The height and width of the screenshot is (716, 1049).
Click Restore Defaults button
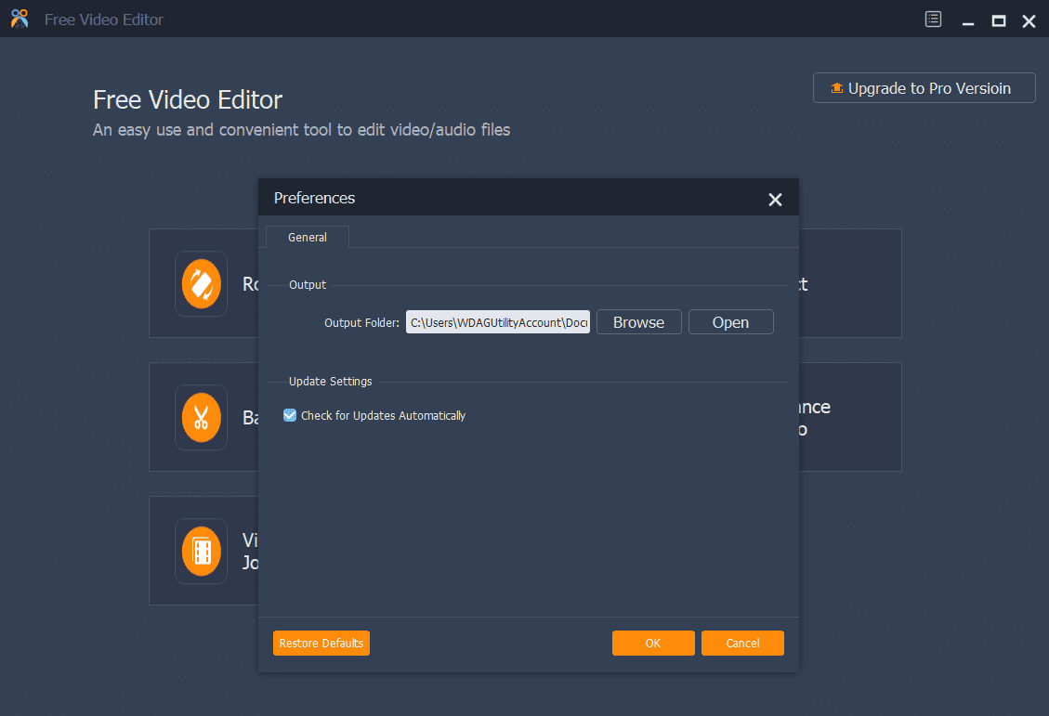click(x=321, y=644)
